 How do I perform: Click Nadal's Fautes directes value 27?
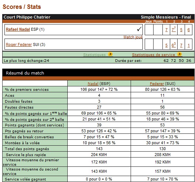tap(99, 107)
